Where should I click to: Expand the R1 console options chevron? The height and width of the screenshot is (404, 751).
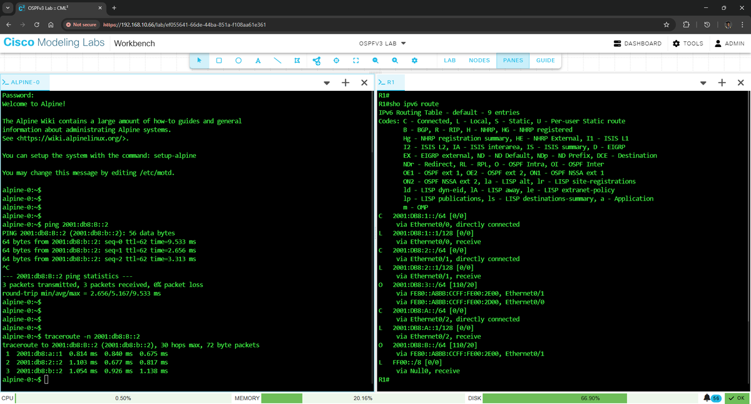(703, 82)
